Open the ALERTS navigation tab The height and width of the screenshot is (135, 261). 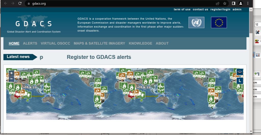click(x=30, y=43)
